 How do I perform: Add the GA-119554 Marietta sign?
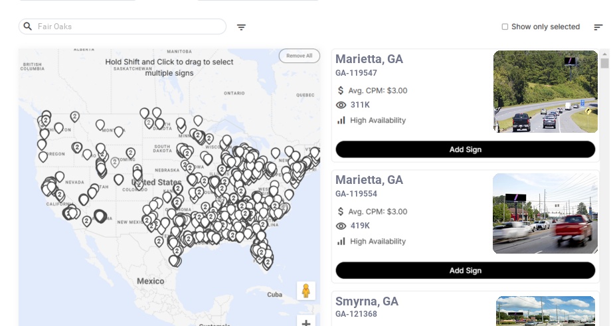[x=465, y=270]
